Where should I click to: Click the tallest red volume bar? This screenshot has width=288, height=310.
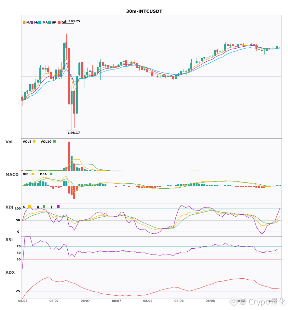click(69, 156)
